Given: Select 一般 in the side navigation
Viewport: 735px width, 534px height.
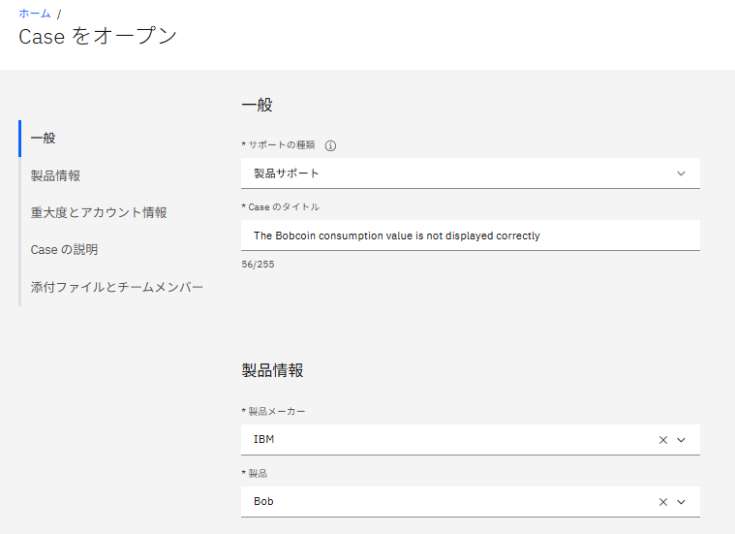Looking at the screenshot, I should click(x=44, y=139).
